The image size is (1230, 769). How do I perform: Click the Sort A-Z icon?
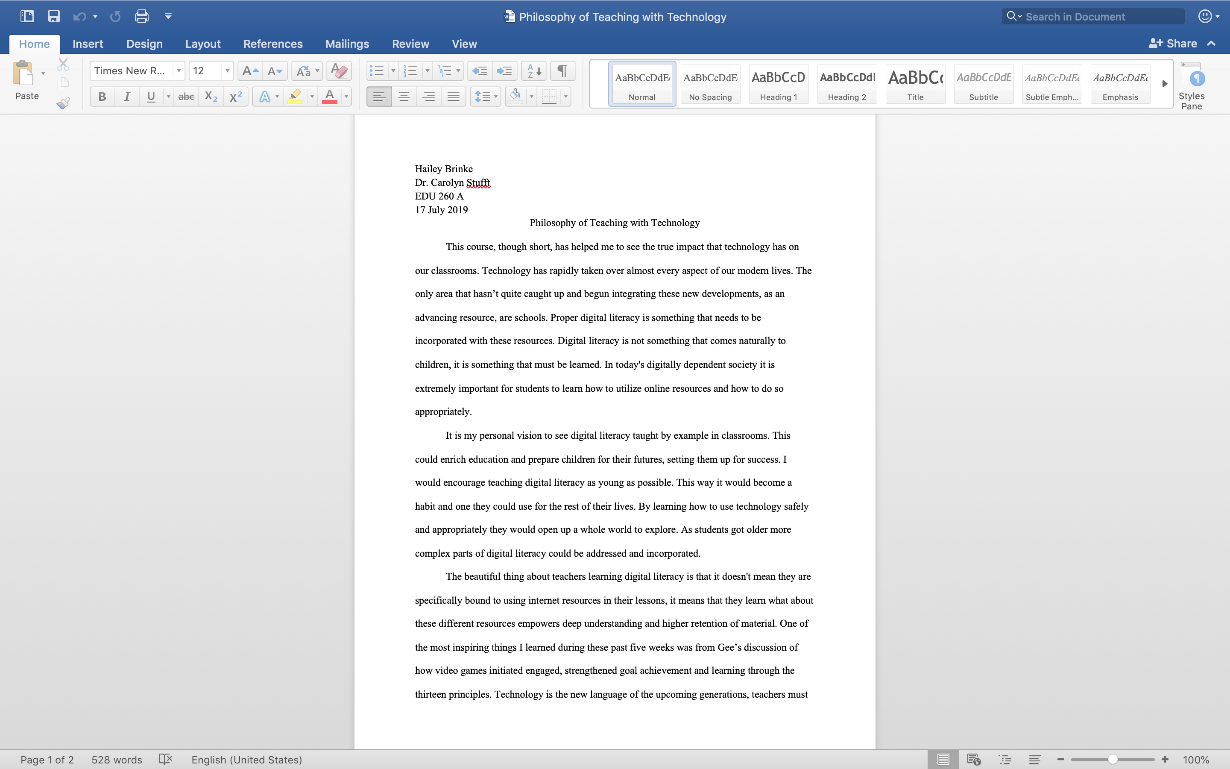point(534,70)
